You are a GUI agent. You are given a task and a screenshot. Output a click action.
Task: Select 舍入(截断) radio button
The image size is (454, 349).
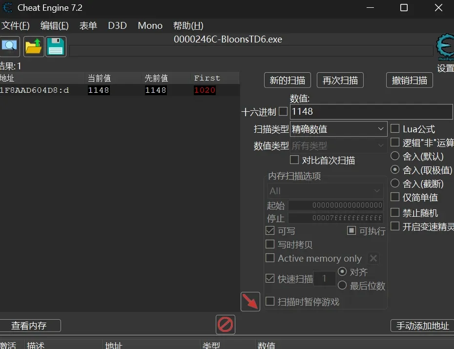(395, 183)
